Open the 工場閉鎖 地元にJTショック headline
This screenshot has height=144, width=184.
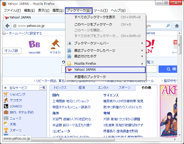(71, 101)
